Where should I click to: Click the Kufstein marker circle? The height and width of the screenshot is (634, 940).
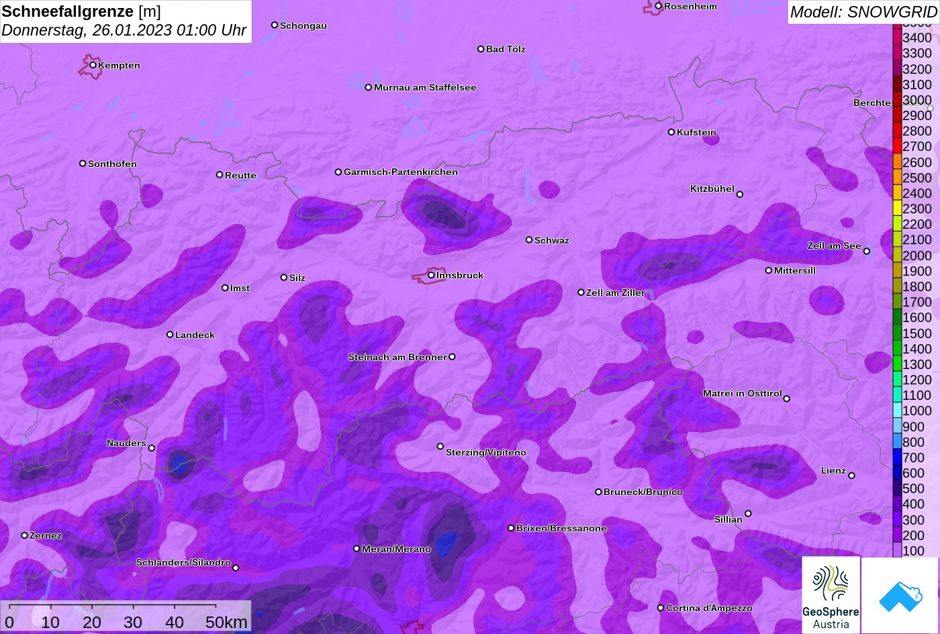pyautogui.click(x=671, y=132)
